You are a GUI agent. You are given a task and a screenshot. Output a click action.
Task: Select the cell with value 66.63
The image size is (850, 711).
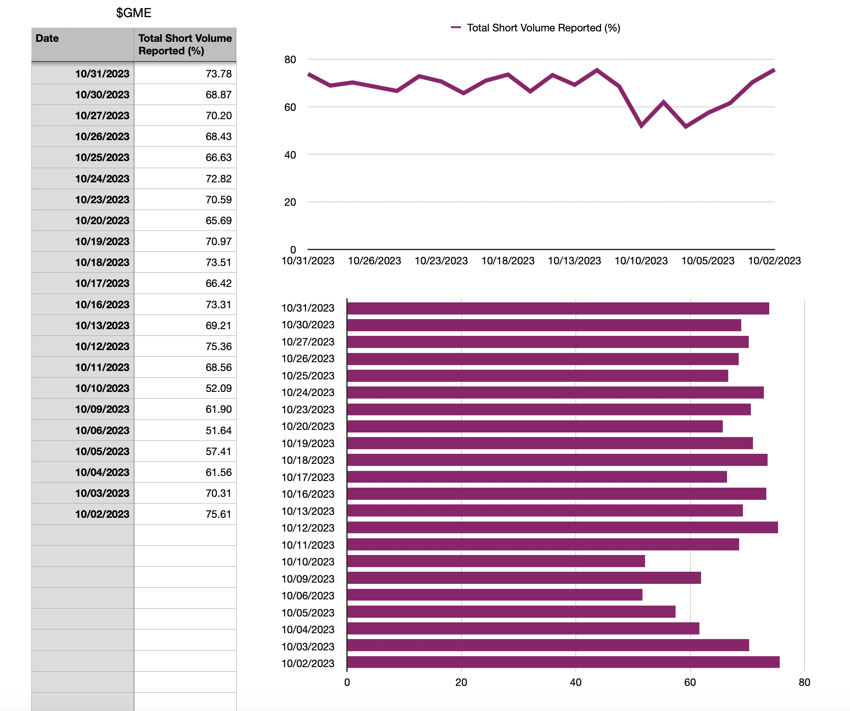tap(185, 157)
